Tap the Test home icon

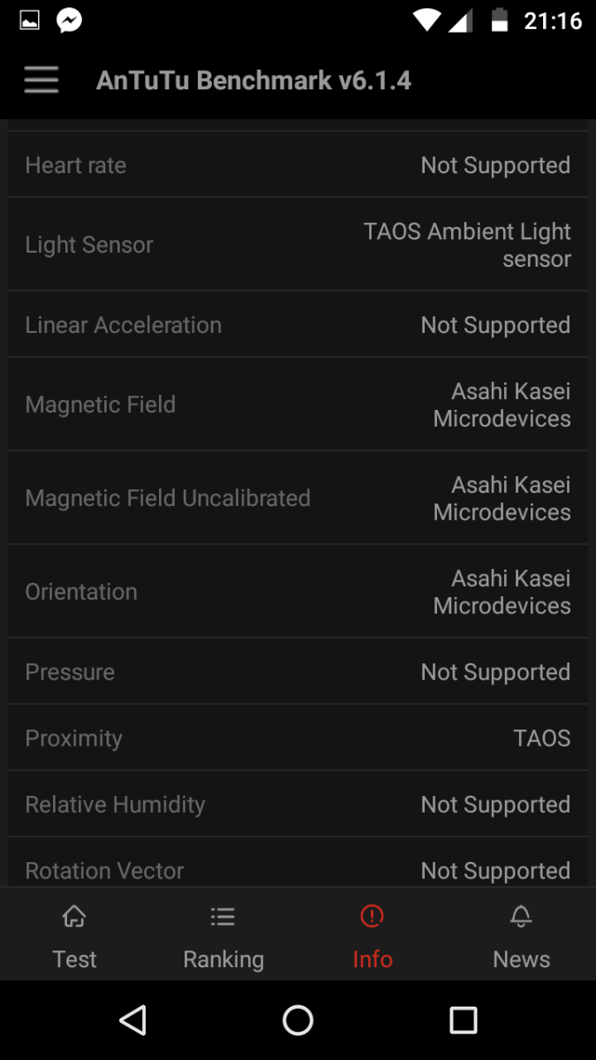[x=74, y=917]
